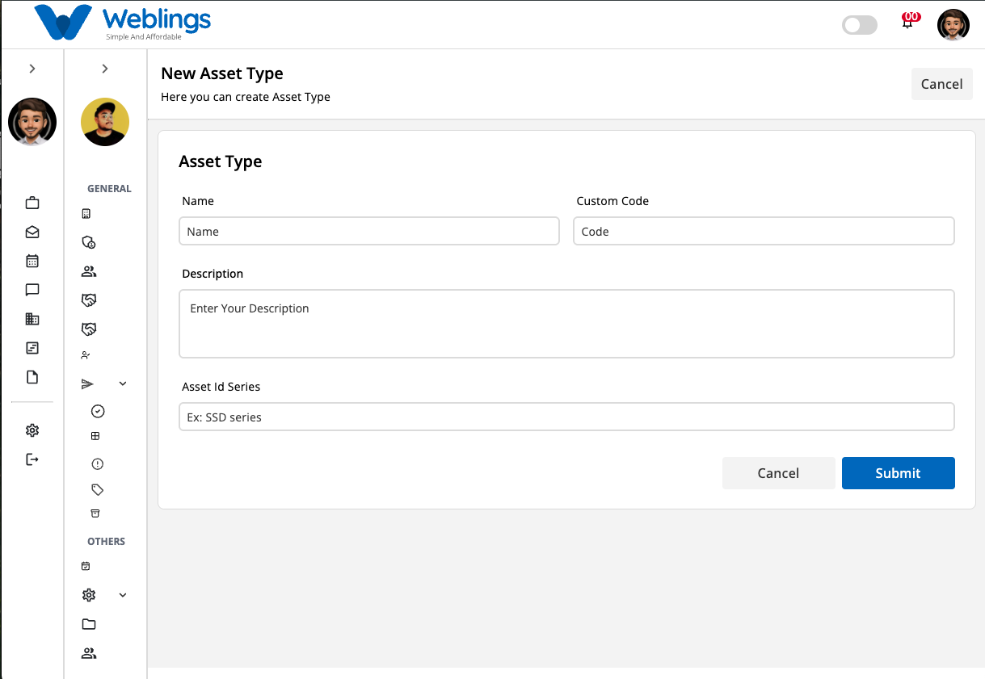
Task: Open the user avatar menu in the top-right header
Action: point(953,25)
